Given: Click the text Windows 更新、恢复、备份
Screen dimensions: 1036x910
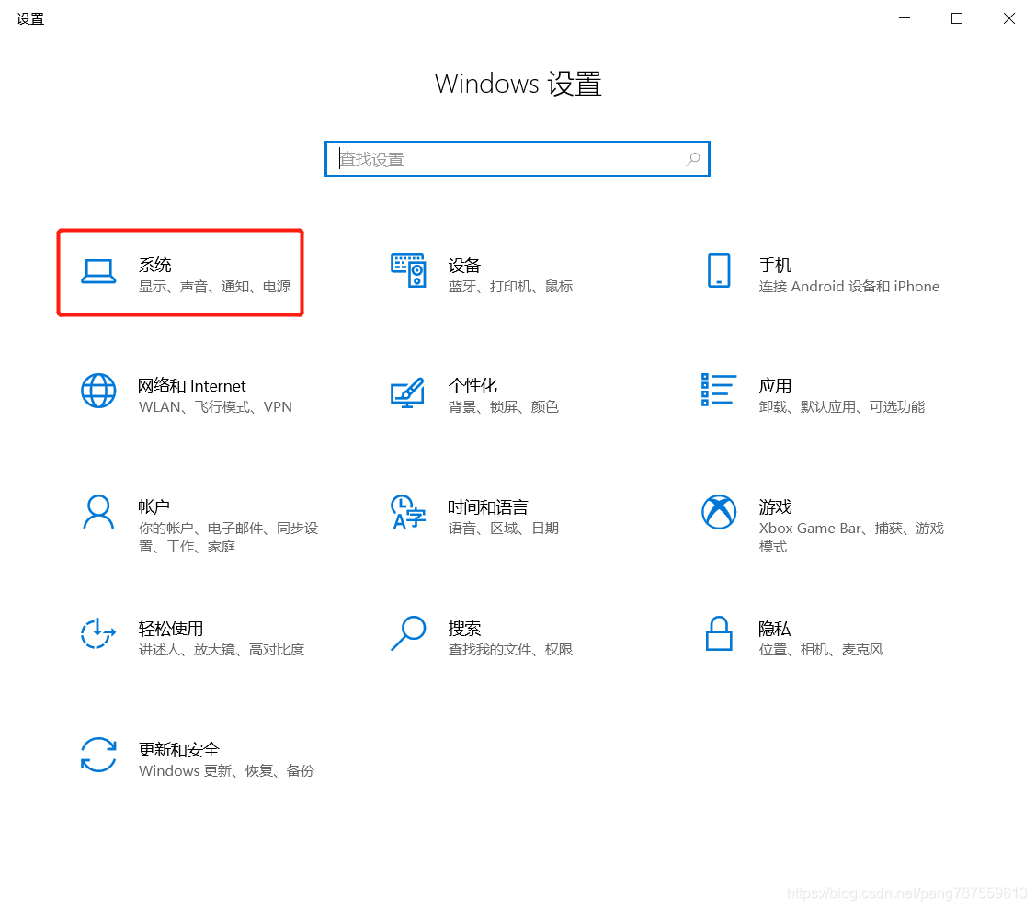Looking at the screenshot, I should click(226, 771).
